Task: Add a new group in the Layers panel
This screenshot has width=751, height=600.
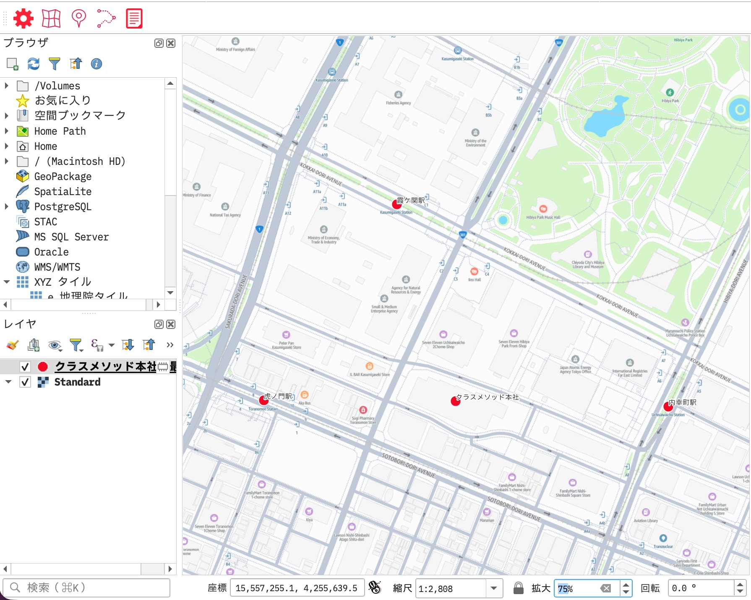Action: (33, 345)
